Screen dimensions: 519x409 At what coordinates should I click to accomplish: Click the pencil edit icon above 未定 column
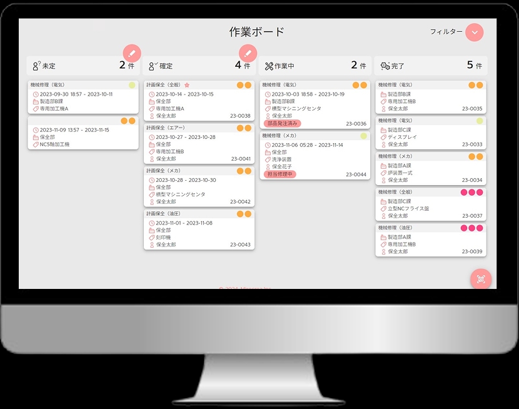coord(131,53)
